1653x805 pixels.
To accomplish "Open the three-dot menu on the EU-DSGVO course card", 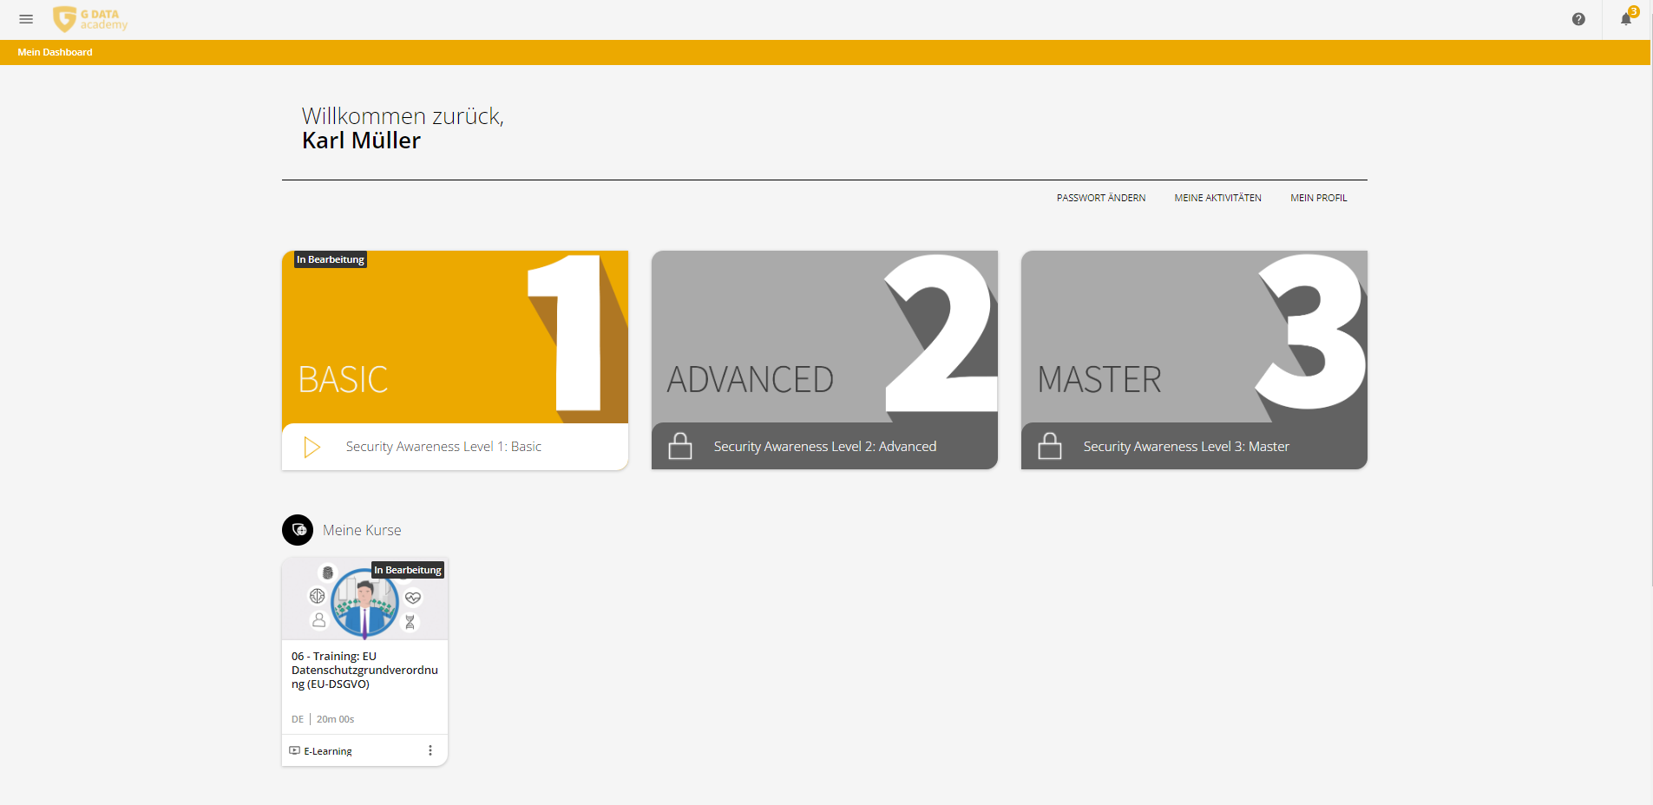I will (x=430, y=750).
